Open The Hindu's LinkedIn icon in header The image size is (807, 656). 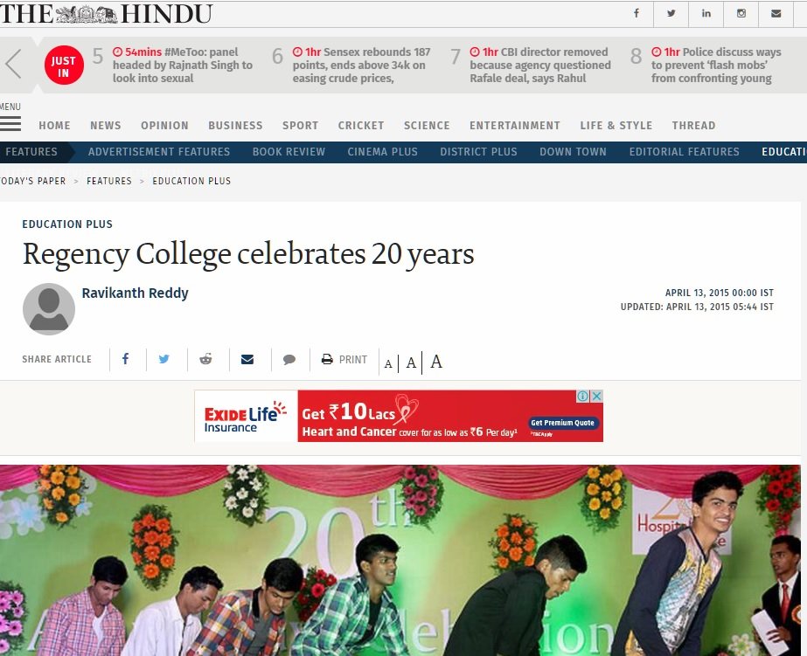706,13
